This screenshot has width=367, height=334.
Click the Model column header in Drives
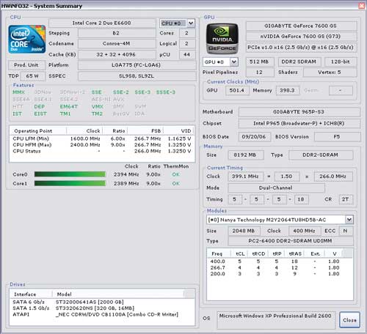118,294
